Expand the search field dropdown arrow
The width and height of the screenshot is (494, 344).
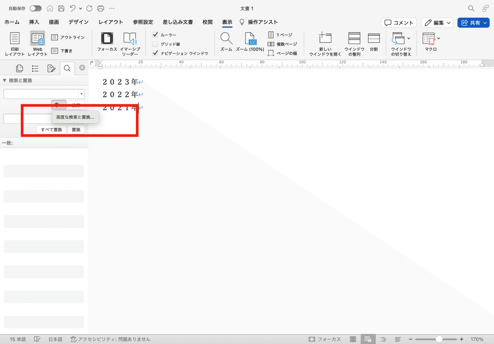(82, 94)
